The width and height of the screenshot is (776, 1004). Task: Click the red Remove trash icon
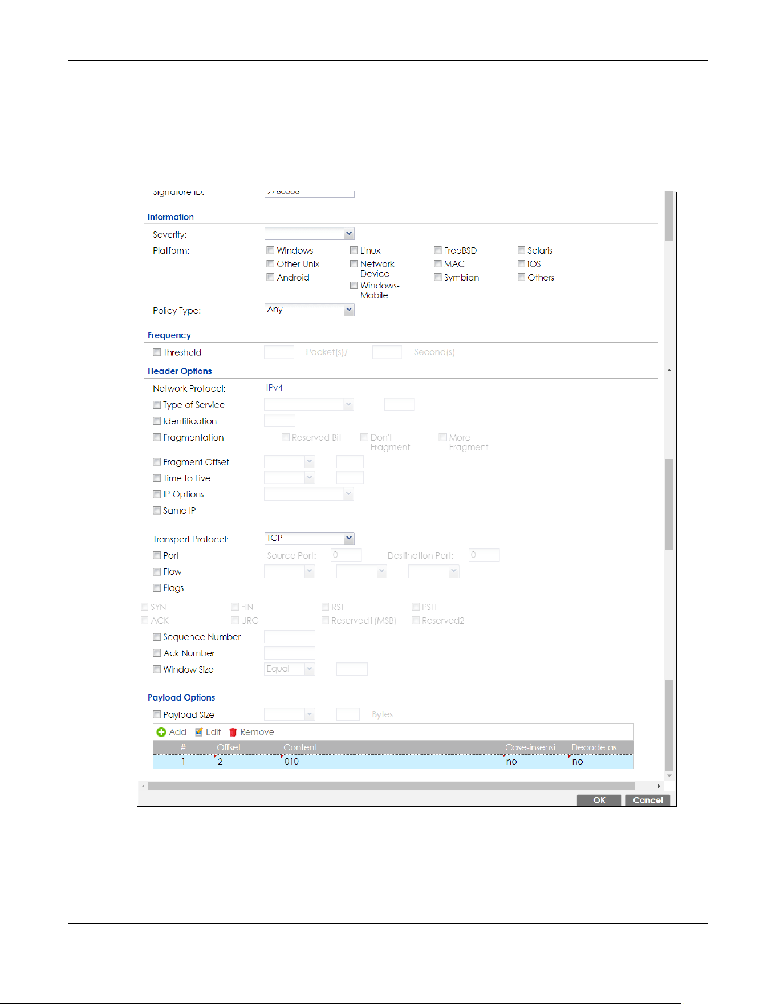233,732
